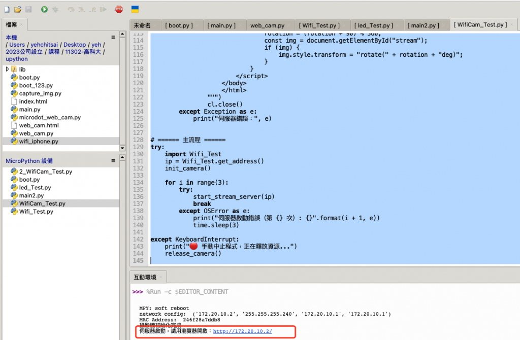Click the Step over toolbar icon
This screenshot has width=520, height=340.
click(71, 10)
